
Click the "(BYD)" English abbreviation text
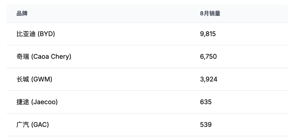(x=46, y=34)
